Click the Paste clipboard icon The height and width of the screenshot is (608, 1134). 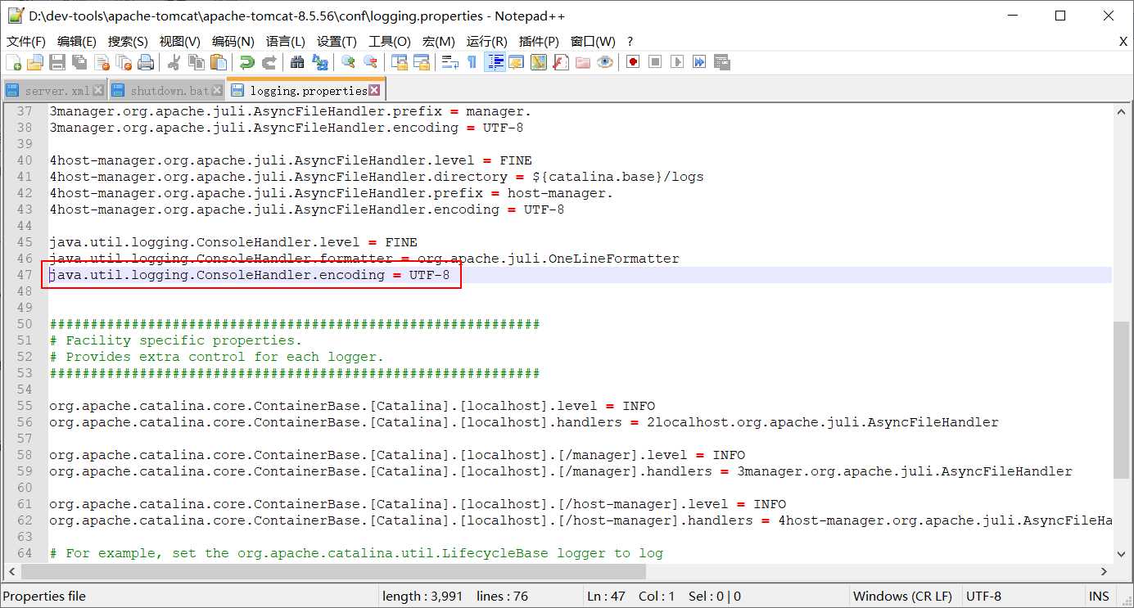[219, 62]
